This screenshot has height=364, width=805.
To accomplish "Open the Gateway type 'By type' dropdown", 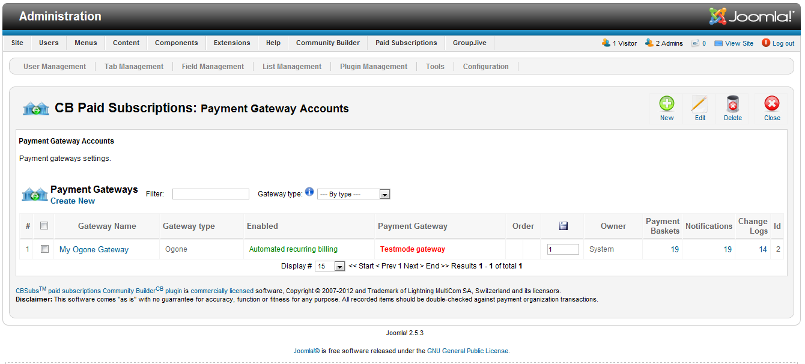I will point(354,194).
